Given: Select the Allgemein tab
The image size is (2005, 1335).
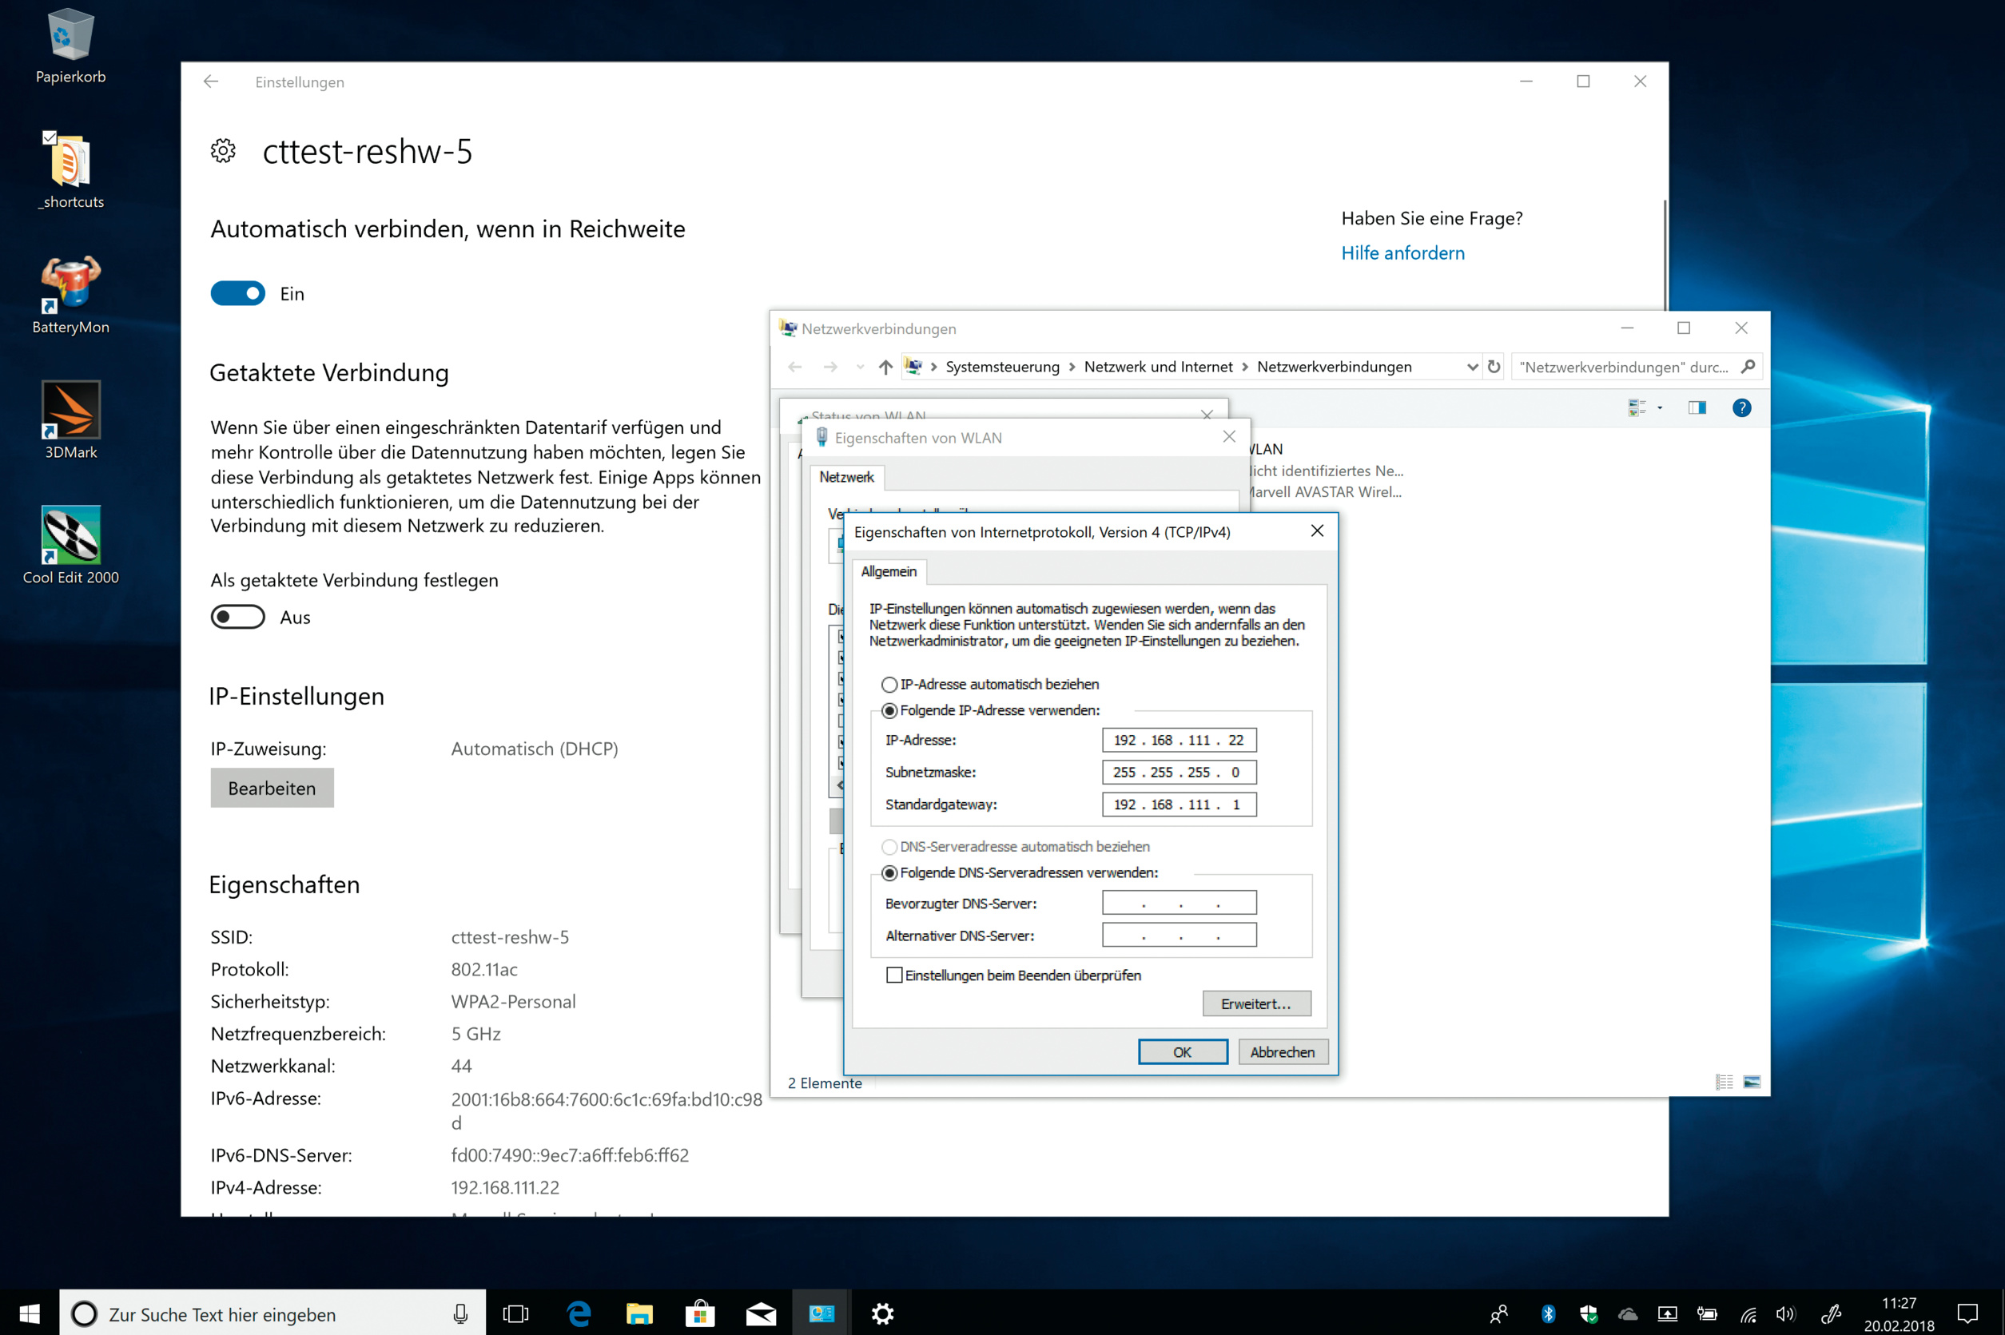Looking at the screenshot, I should (x=888, y=571).
